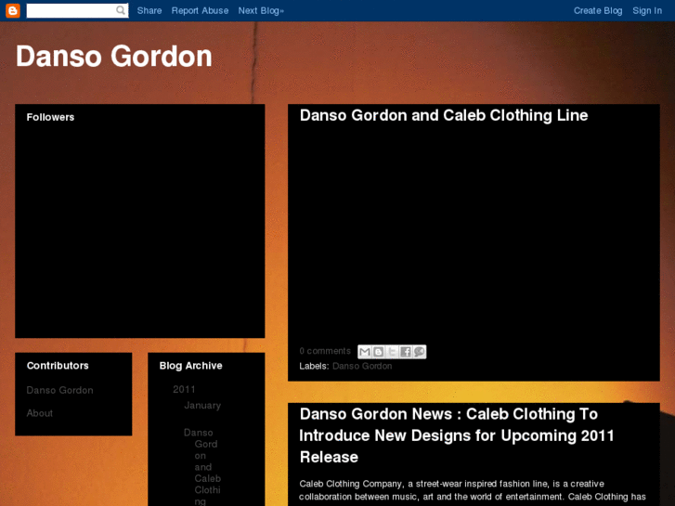Viewport: 675px width, 506px height.
Task: Open 'Danso Gordon News : Caleb Clothing' post title
Action: coord(457,435)
